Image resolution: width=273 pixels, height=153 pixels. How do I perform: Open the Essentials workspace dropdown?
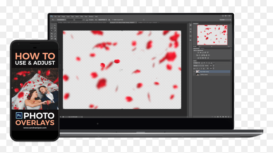[x=225, y=20]
